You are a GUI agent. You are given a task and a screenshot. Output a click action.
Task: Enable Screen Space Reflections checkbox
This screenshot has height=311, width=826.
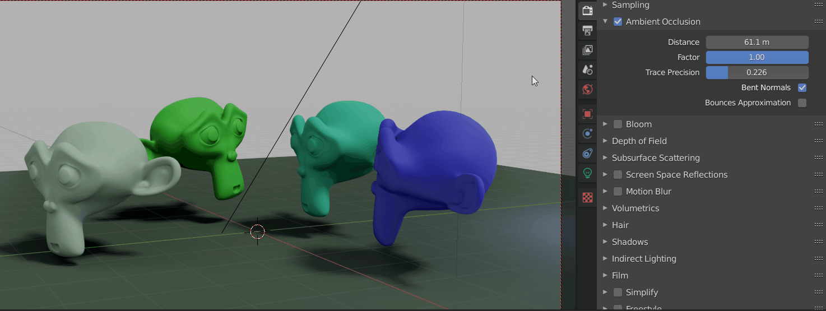618,175
